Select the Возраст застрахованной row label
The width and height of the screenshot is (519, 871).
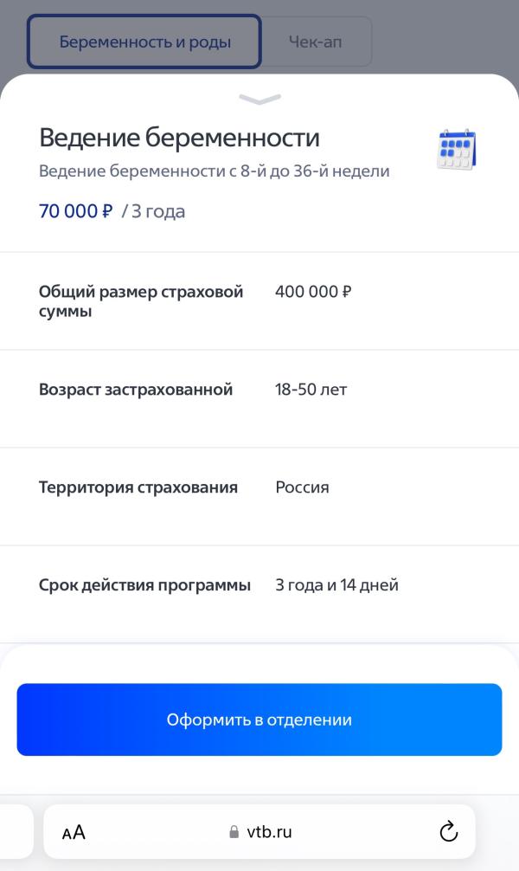coord(136,390)
